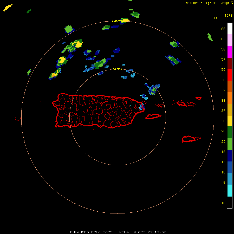Click the "50 NMI" range ring label

coord(118,69)
